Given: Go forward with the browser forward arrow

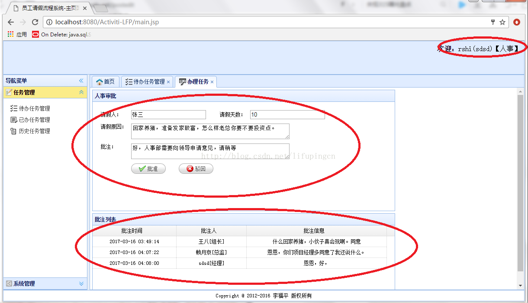Looking at the screenshot, I should 23,22.
